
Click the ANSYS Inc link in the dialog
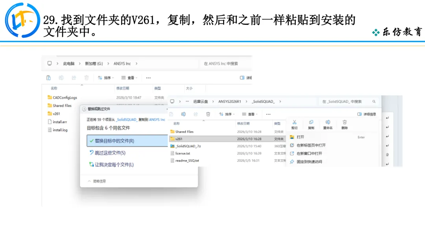(157, 119)
